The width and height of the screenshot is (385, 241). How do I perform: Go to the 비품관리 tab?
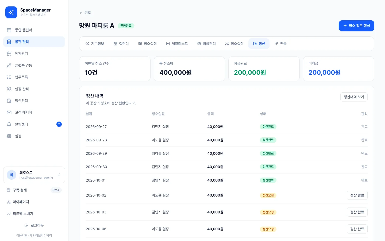tap(206, 44)
